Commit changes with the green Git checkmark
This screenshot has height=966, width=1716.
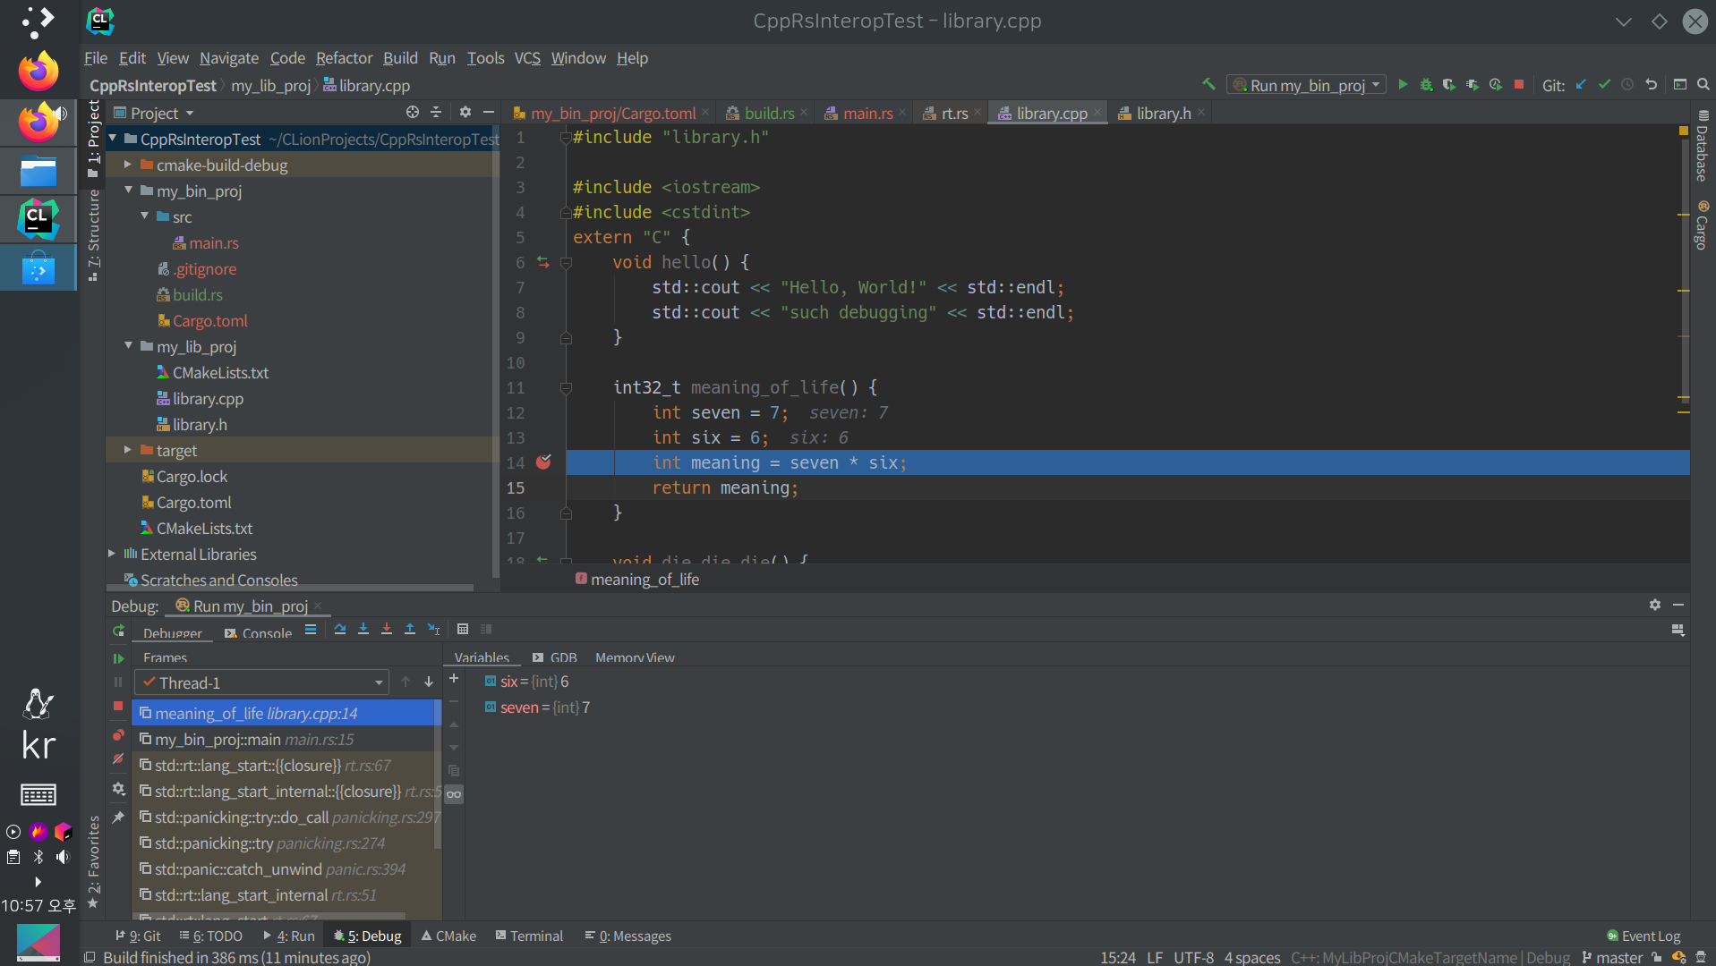tap(1604, 84)
